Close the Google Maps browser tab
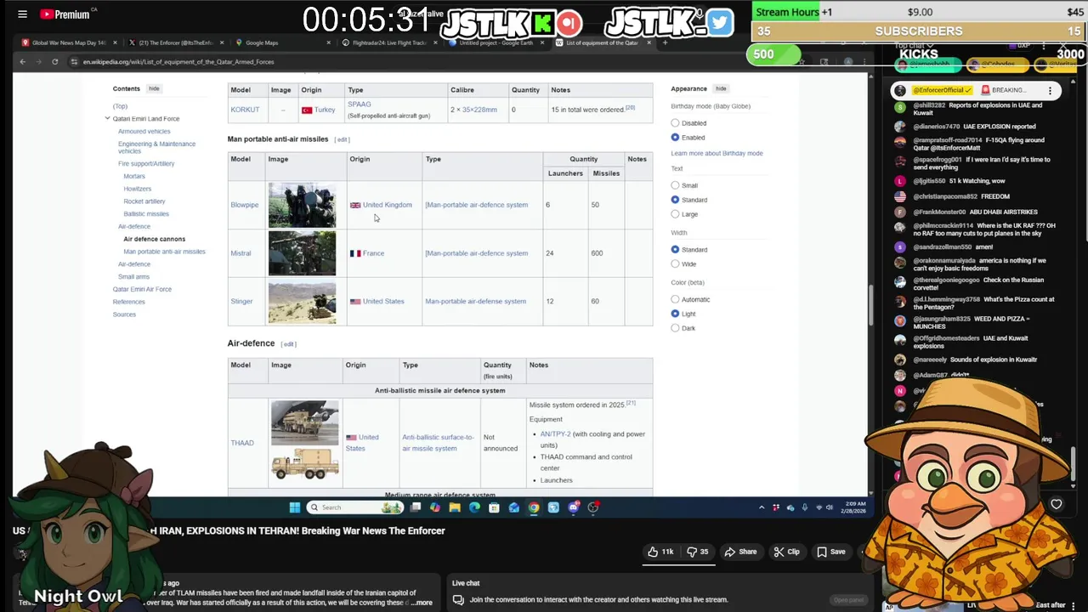The image size is (1088, 612). pyautogui.click(x=328, y=42)
